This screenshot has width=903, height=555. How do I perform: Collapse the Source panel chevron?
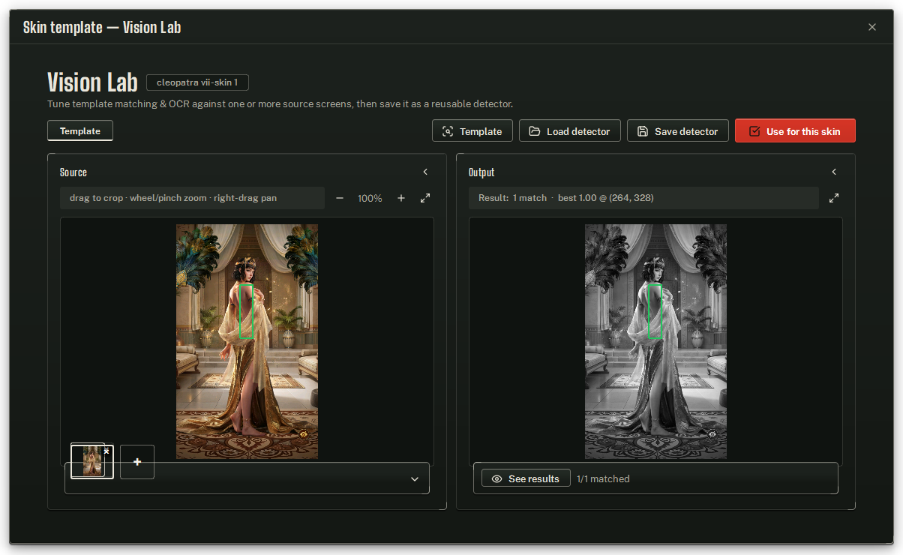(x=425, y=172)
